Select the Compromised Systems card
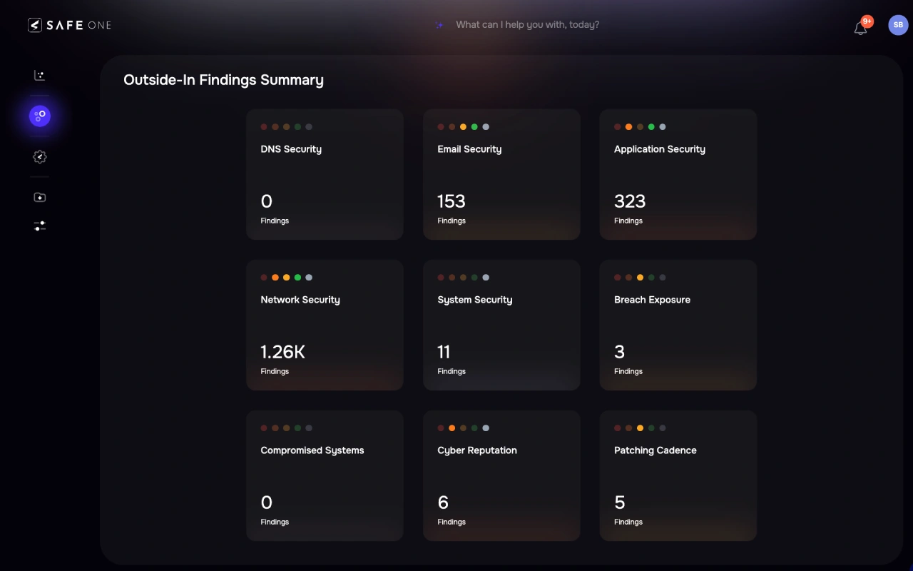This screenshot has width=913, height=571. pyautogui.click(x=325, y=475)
